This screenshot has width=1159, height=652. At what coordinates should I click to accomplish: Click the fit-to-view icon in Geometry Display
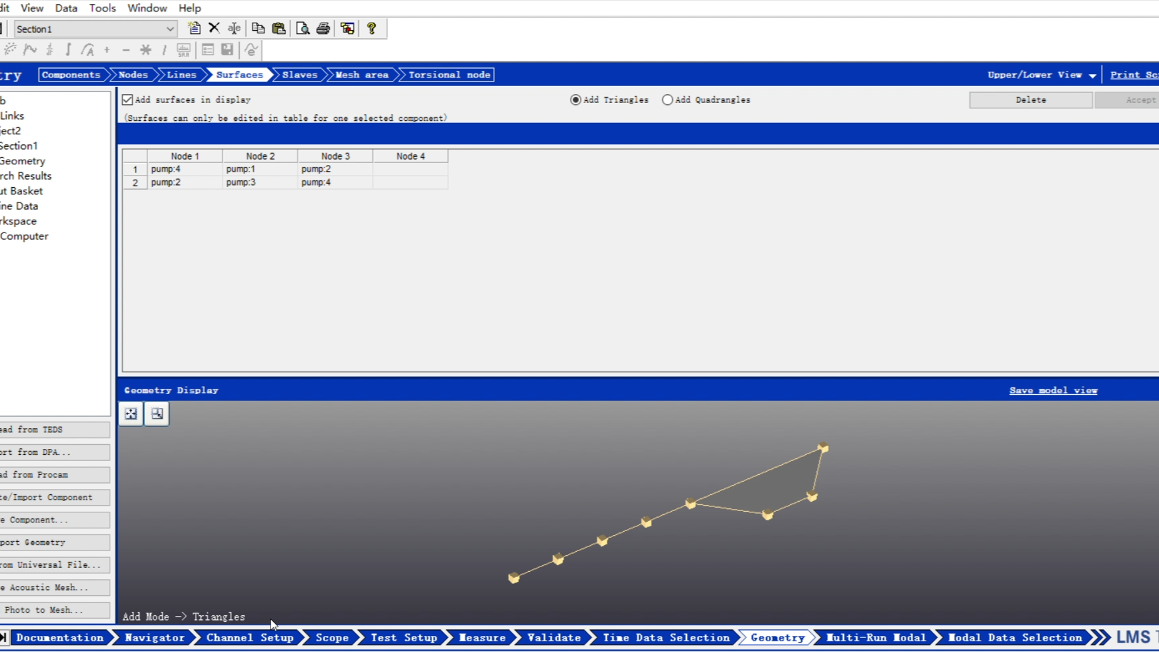(131, 414)
